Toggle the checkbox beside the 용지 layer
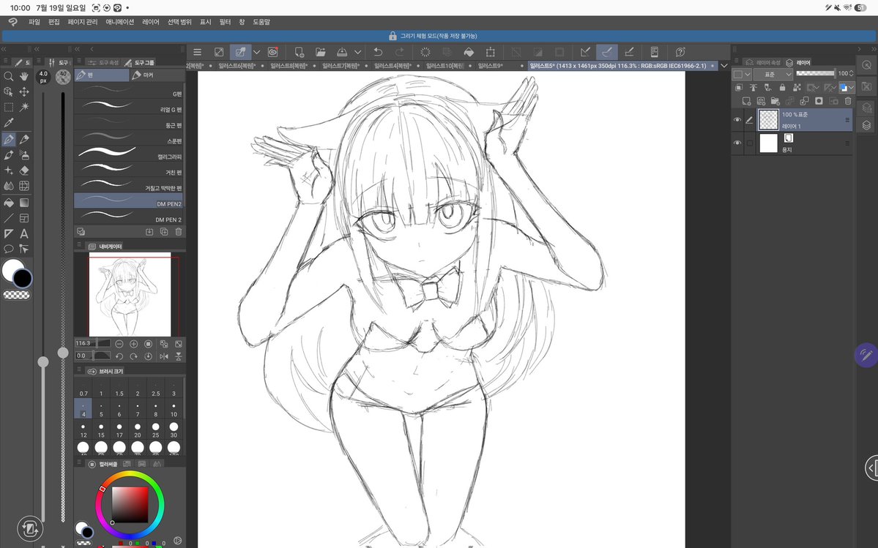The height and width of the screenshot is (548, 878). coord(750,143)
